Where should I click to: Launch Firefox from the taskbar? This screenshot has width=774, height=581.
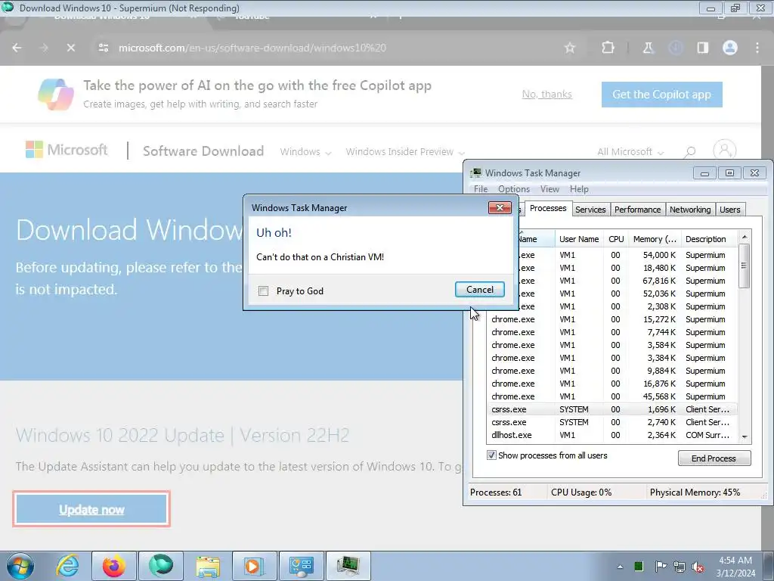[113, 566]
